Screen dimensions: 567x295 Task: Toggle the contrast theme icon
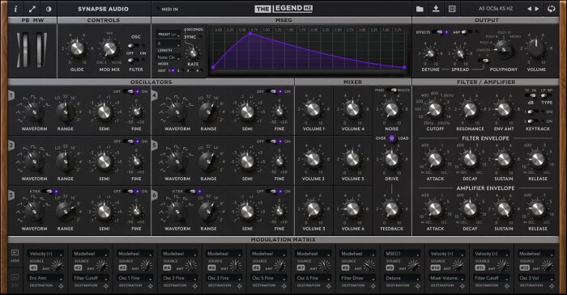[49, 9]
